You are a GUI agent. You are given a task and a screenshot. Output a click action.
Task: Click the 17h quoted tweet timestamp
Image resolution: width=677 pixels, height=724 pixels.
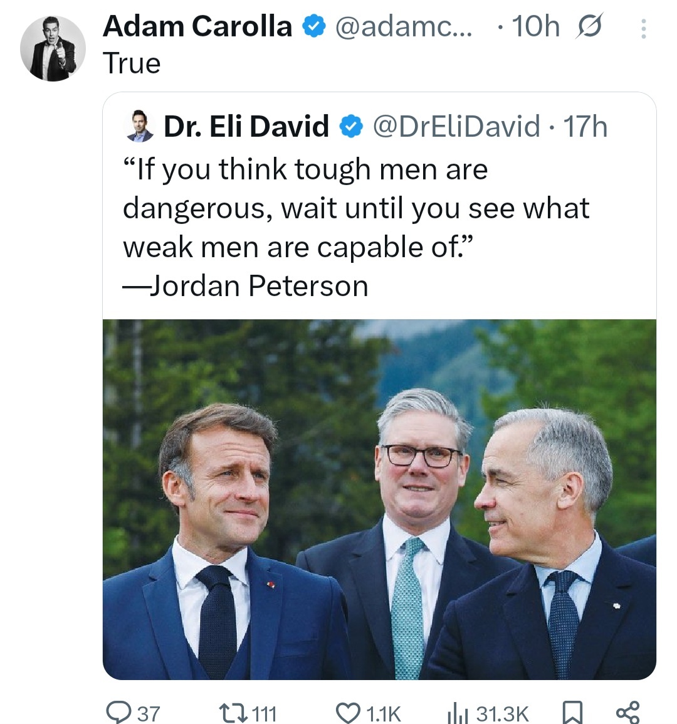click(x=585, y=127)
